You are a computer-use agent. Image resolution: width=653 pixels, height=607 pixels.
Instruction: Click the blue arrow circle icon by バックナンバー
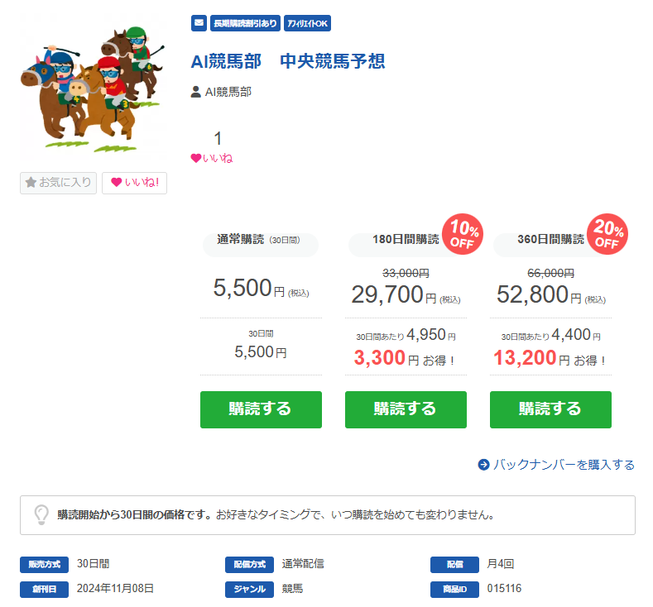click(x=483, y=464)
